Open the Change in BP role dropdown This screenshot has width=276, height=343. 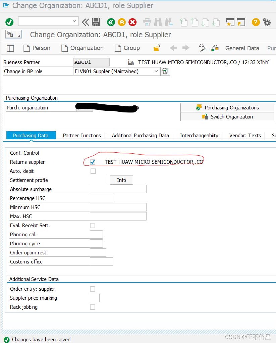click(156, 71)
